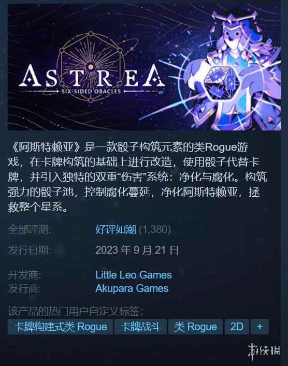Click the 该产品的热门用户自定义标签 heading

coord(76,311)
